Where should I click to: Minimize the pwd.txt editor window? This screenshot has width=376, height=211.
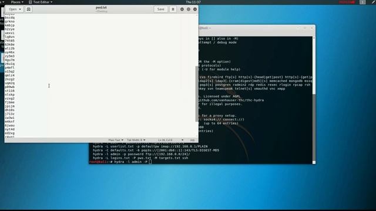tap(182, 9)
